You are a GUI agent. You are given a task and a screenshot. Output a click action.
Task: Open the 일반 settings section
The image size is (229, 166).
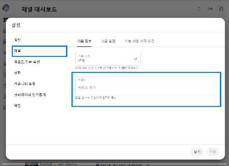[x=17, y=40]
